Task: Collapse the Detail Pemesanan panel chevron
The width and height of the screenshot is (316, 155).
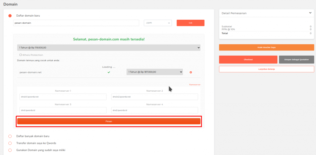Action: point(310,13)
